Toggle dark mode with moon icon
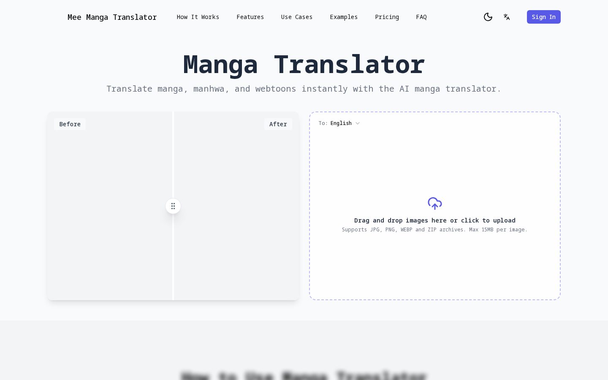 point(488,17)
